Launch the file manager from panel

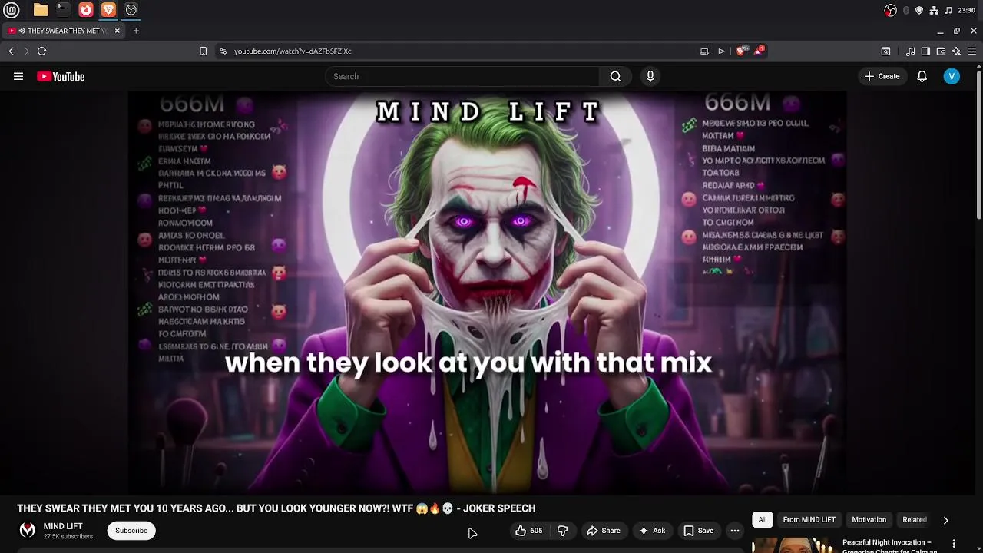pyautogui.click(x=41, y=10)
